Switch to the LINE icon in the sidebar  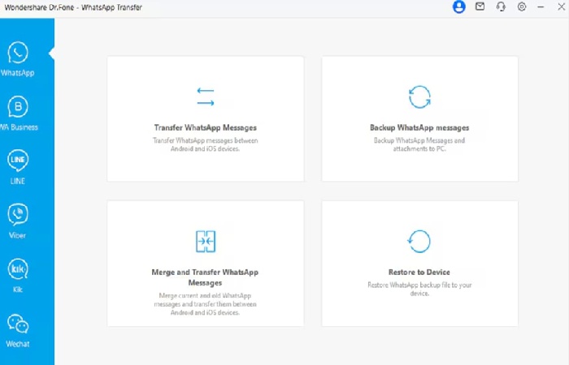18,161
